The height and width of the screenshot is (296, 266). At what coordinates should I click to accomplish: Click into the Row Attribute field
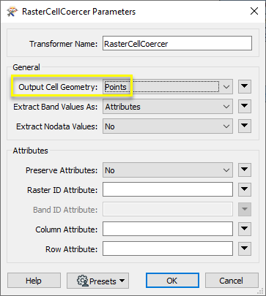(168, 248)
